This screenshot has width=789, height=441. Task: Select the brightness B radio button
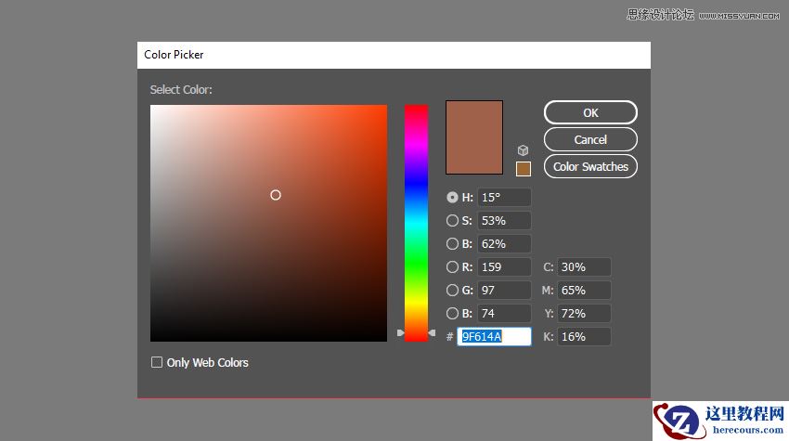452,244
